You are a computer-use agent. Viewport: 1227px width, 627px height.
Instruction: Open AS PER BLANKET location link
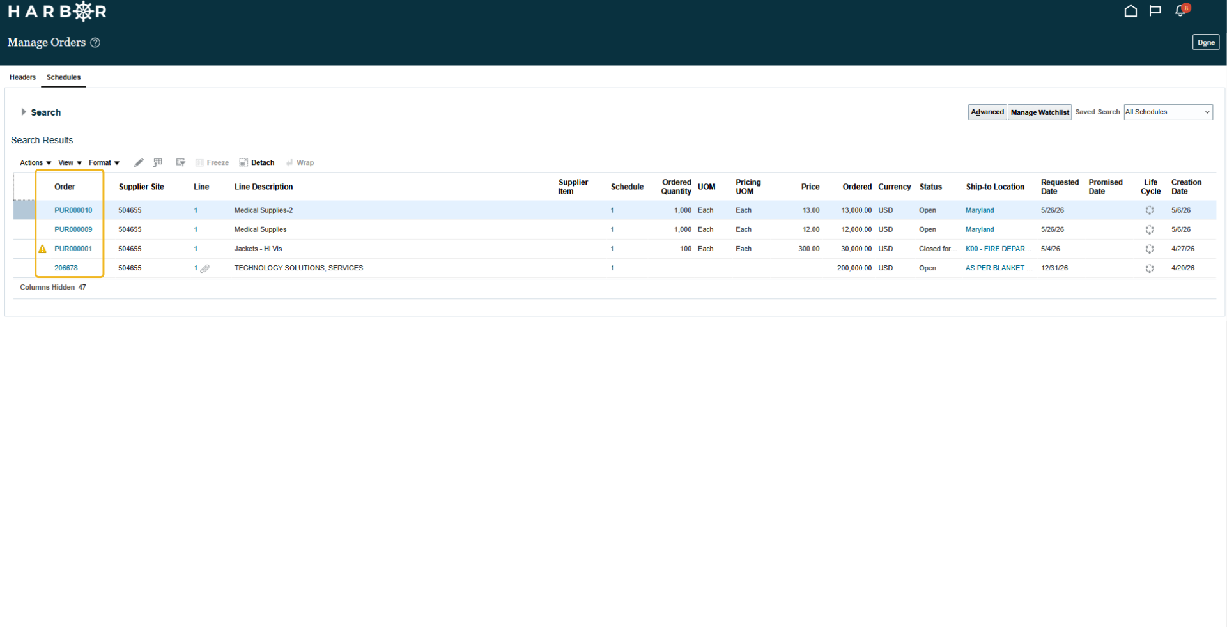pyautogui.click(x=999, y=268)
